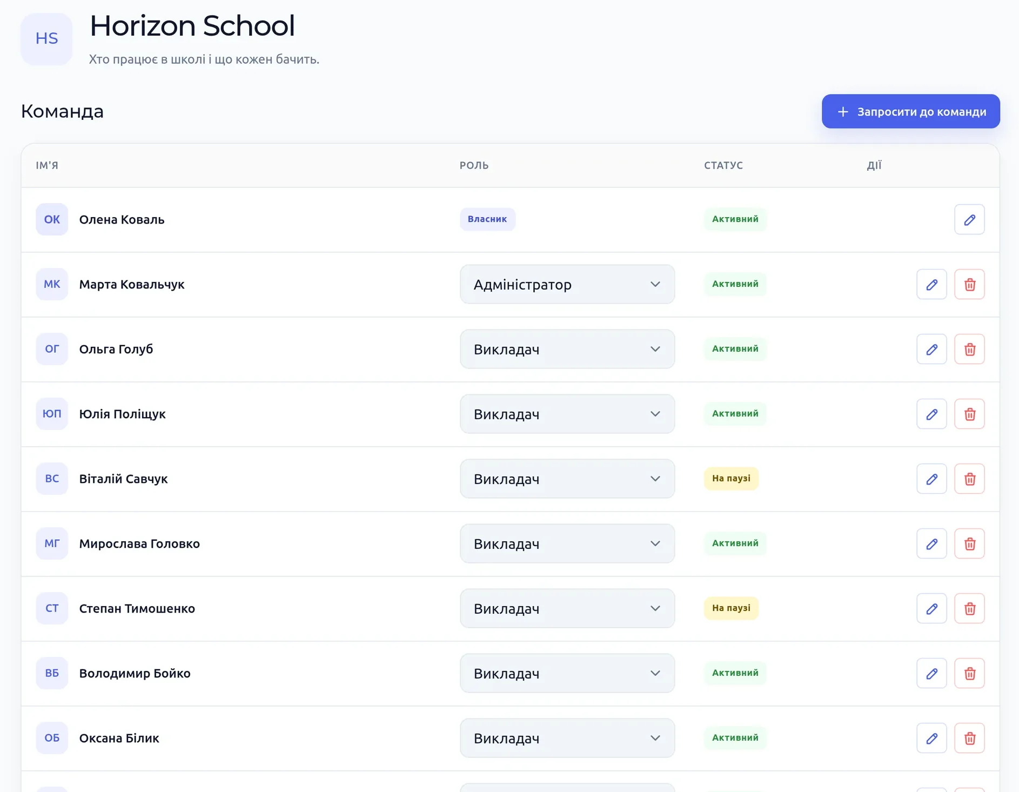Delete Мирослава Головко via trash icon

point(969,543)
